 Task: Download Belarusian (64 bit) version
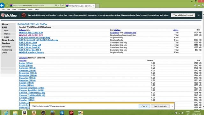tap(28, 75)
